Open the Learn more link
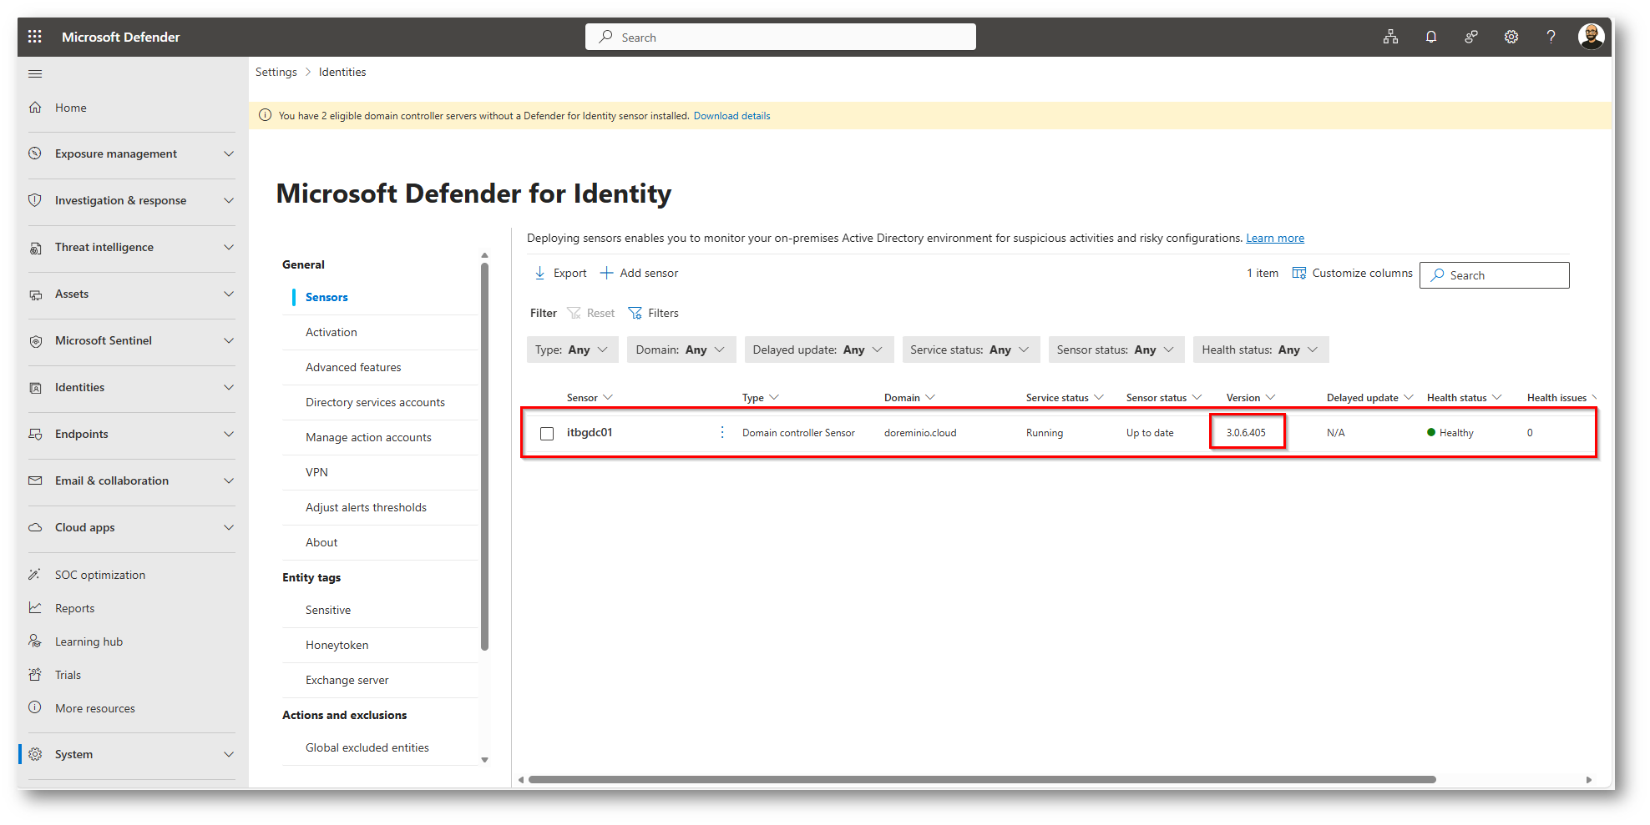This screenshot has height=825, width=1650. click(x=1274, y=238)
